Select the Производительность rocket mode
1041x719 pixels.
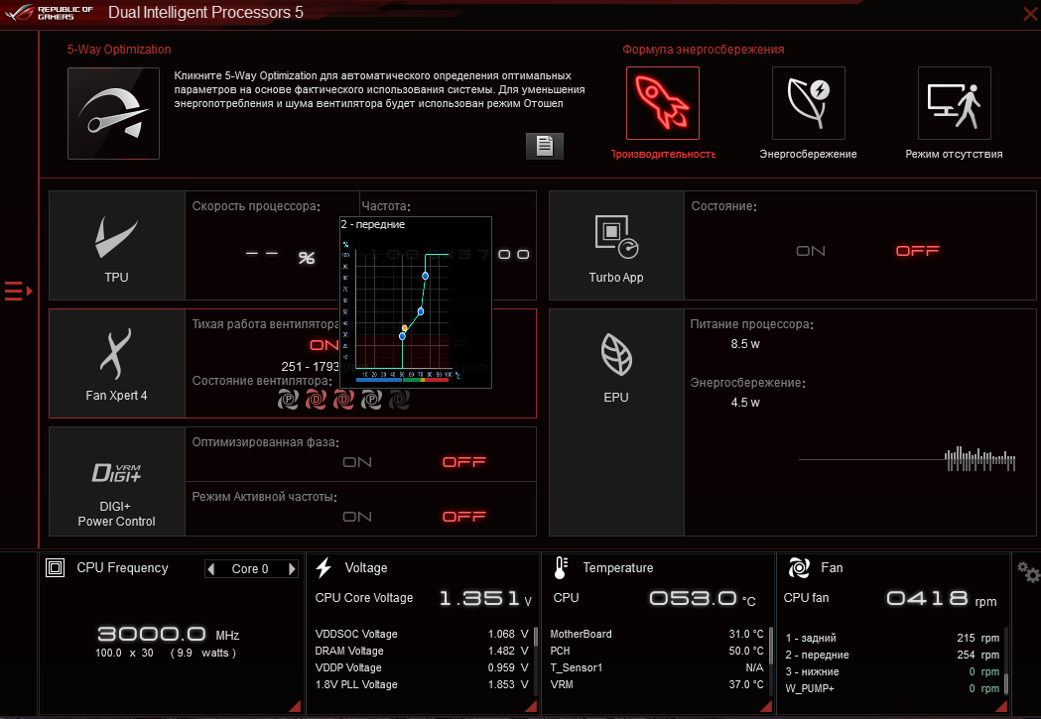coord(663,103)
